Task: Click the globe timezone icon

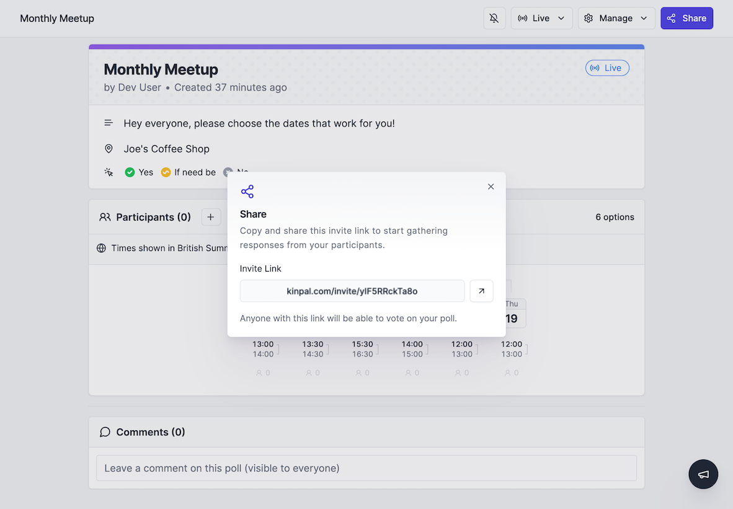Action: (x=101, y=248)
